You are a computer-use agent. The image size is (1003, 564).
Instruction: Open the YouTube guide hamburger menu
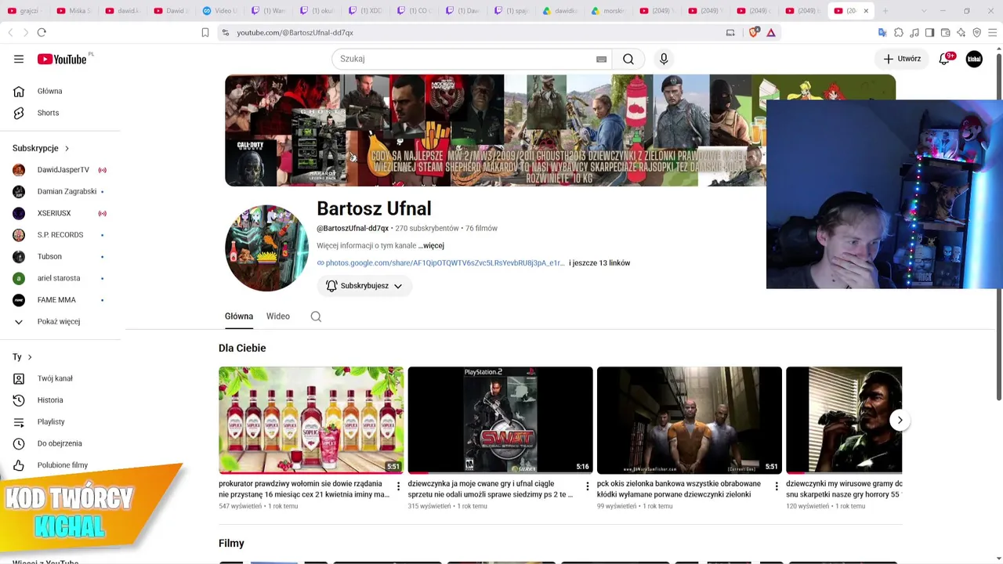click(19, 59)
